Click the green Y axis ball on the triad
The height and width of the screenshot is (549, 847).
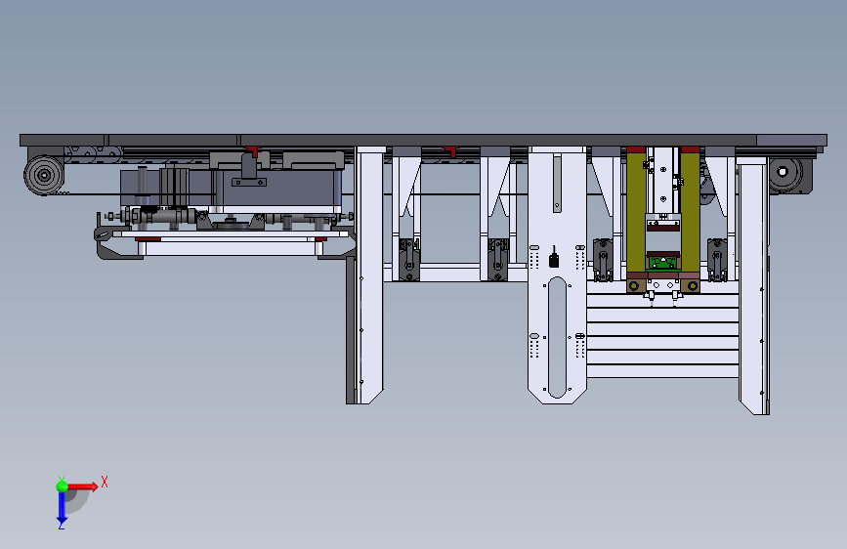point(62,486)
